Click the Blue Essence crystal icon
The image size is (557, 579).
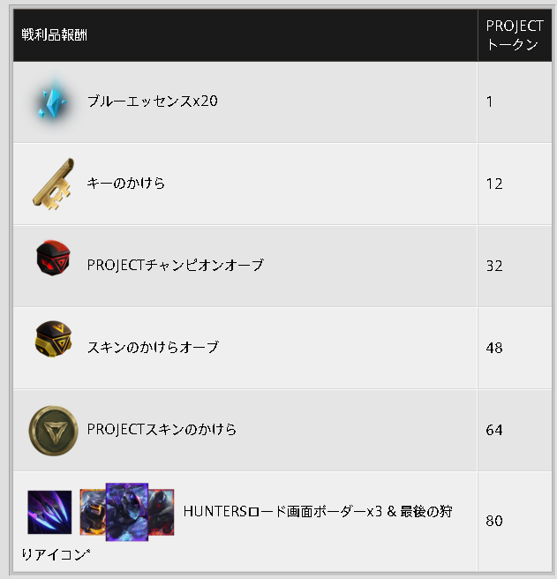pyautogui.click(x=53, y=101)
